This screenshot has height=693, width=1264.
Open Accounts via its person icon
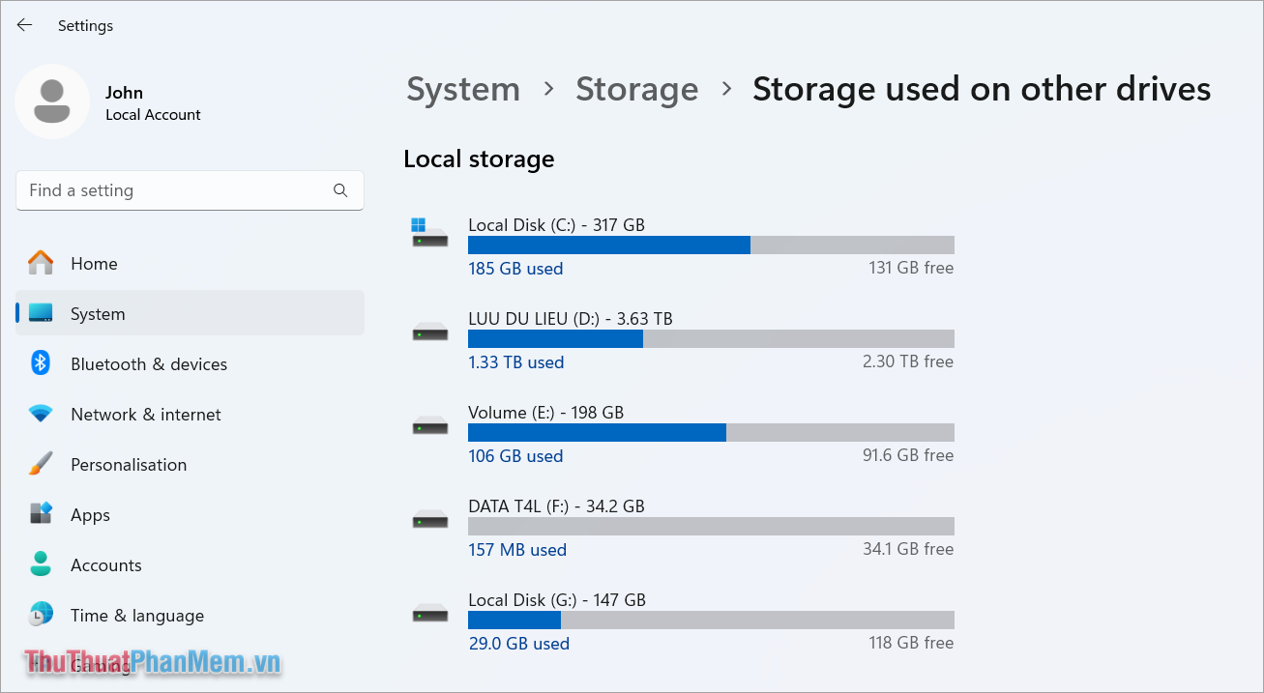(x=40, y=564)
